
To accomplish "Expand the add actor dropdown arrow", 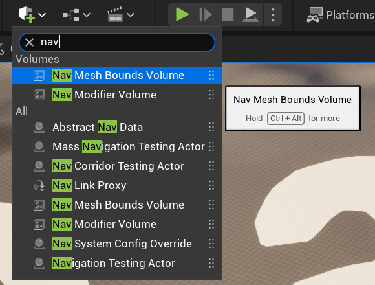I will (42, 15).
